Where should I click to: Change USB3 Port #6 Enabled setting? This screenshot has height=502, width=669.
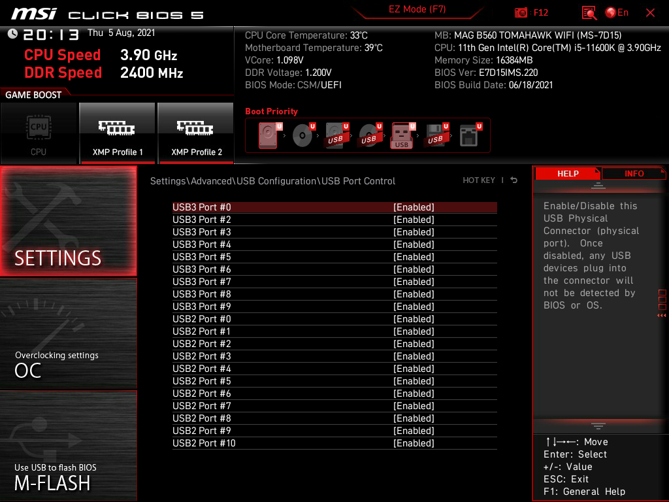click(414, 269)
